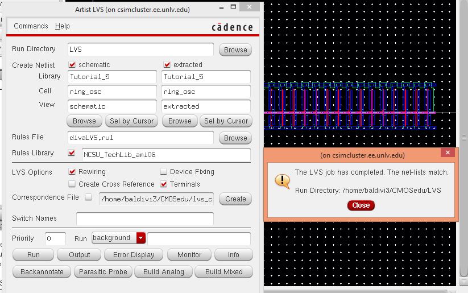Toggle the Rewiring option
This screenshot has width=468, height=293.
point(72,172)
